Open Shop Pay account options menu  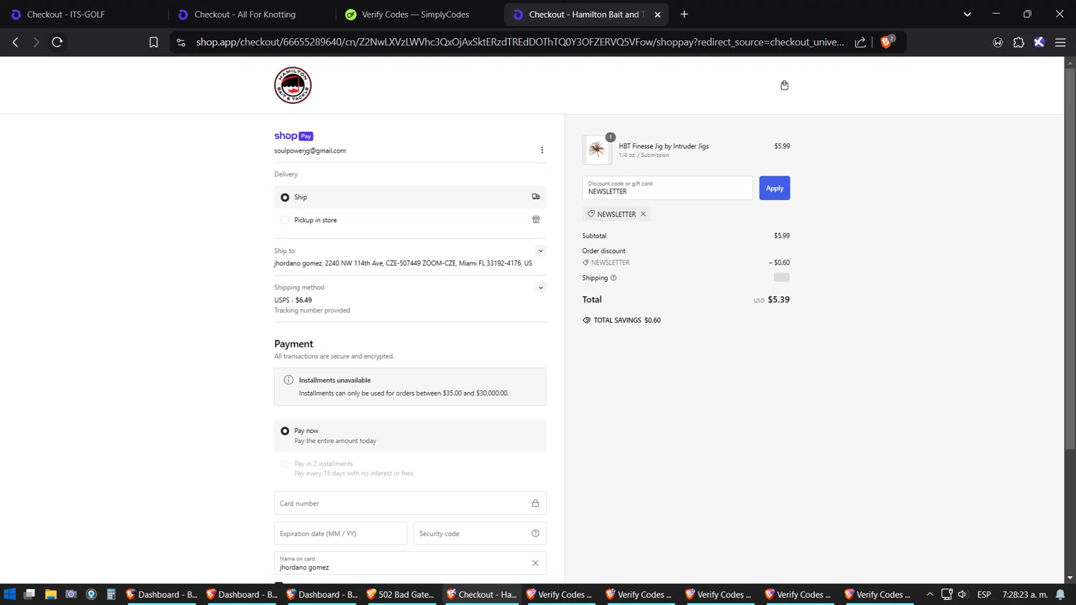point(542,150)
